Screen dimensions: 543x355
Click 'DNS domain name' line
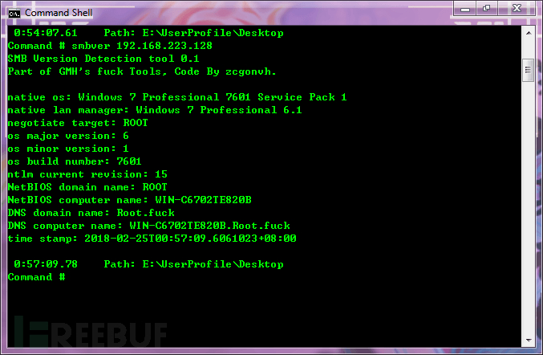point(91,213)
